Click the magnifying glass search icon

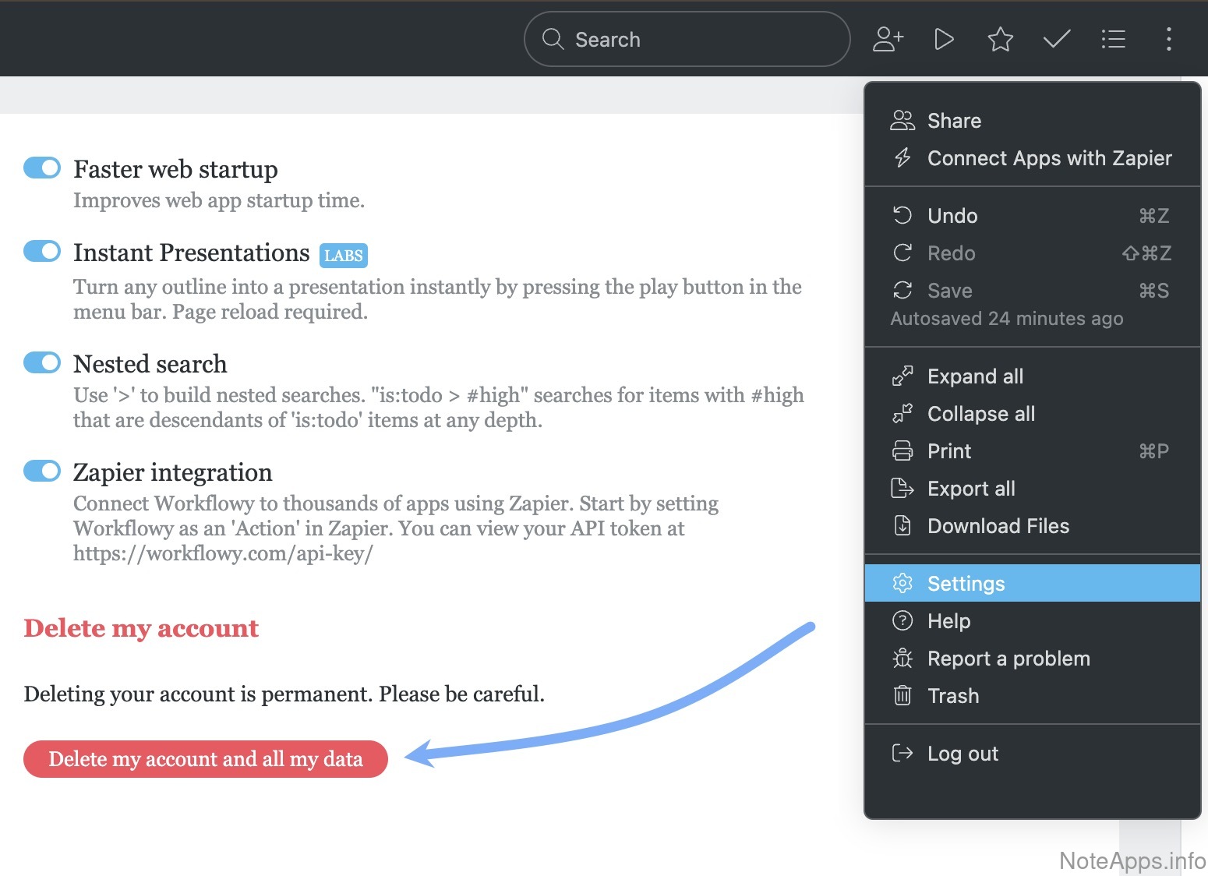click(x=553, y=39)
